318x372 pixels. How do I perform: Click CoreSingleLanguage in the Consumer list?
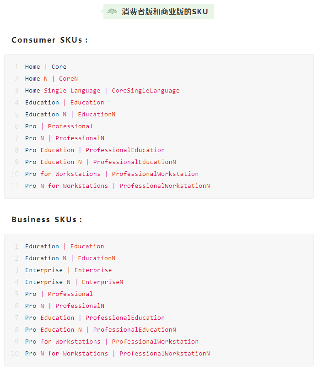click(x=146, y=90)
